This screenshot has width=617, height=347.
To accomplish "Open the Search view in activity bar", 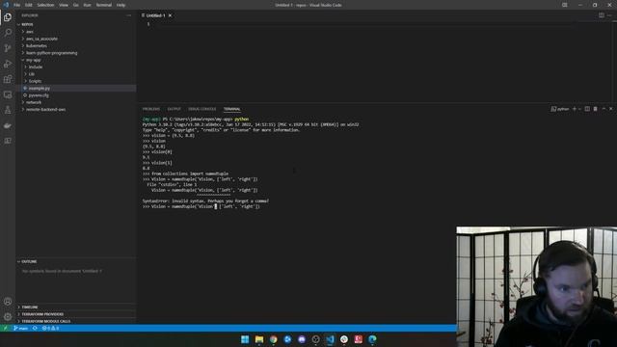I will pos(8,33).
